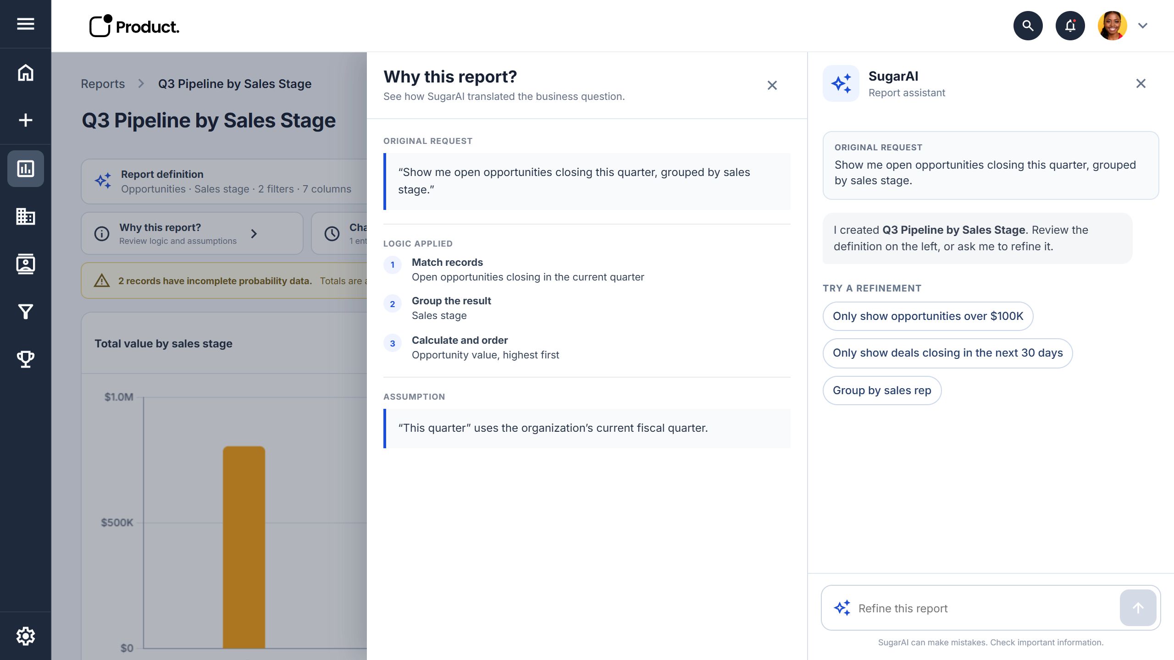Viewport: 1174px width, 660px height.
Task: Open global search
Action: point(1028,26)
